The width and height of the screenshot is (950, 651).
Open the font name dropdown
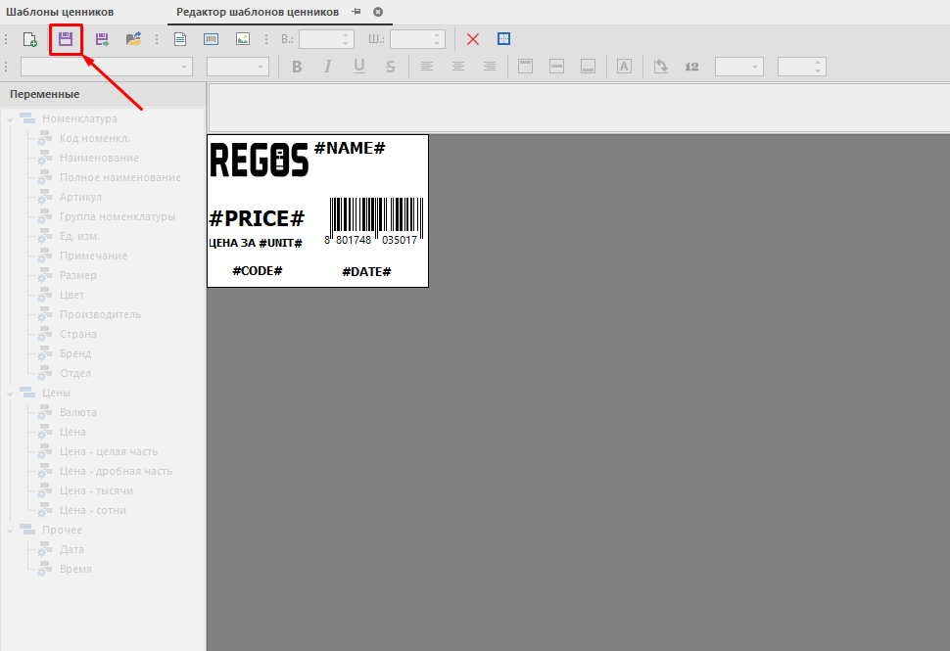(x=185, y=67)
